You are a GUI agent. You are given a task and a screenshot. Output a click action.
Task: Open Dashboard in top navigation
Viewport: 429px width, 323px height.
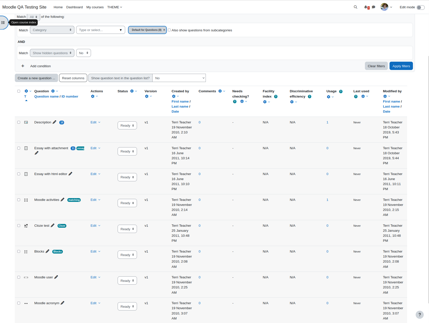coord(74,7)
